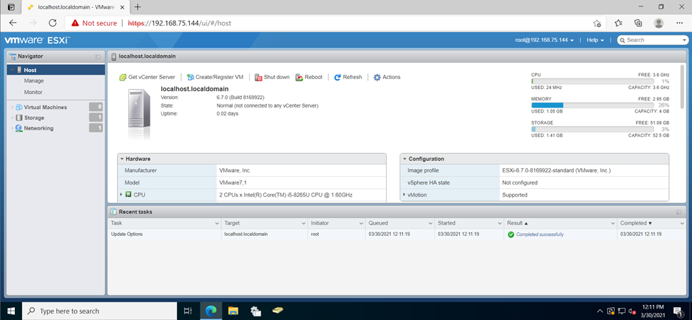Open a new browser tab
The width and height of the screenshot is (692, 320).
tap(138, 7)
